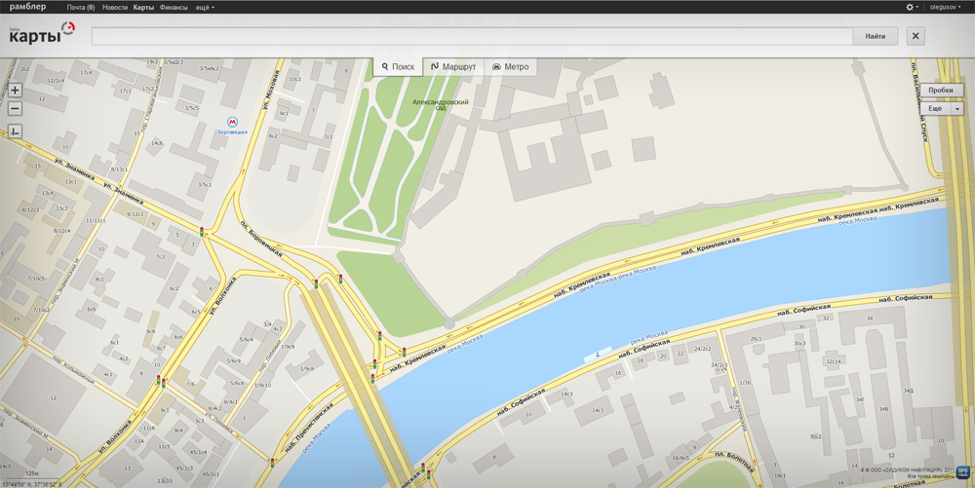This screenshot has width=975, height=488.
Task: Zoom in with the plus button
Action: [15, 91]
